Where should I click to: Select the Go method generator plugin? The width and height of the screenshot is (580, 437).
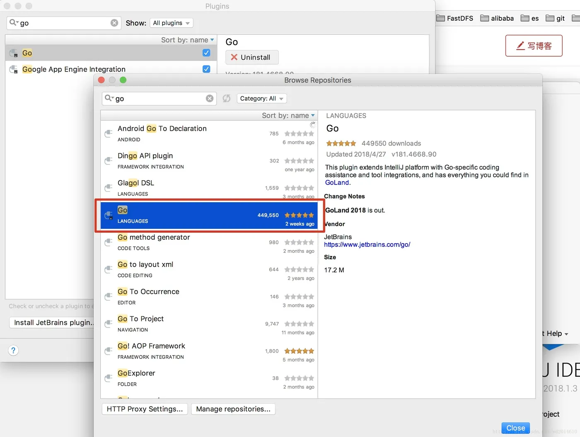[x=209, y=243]
